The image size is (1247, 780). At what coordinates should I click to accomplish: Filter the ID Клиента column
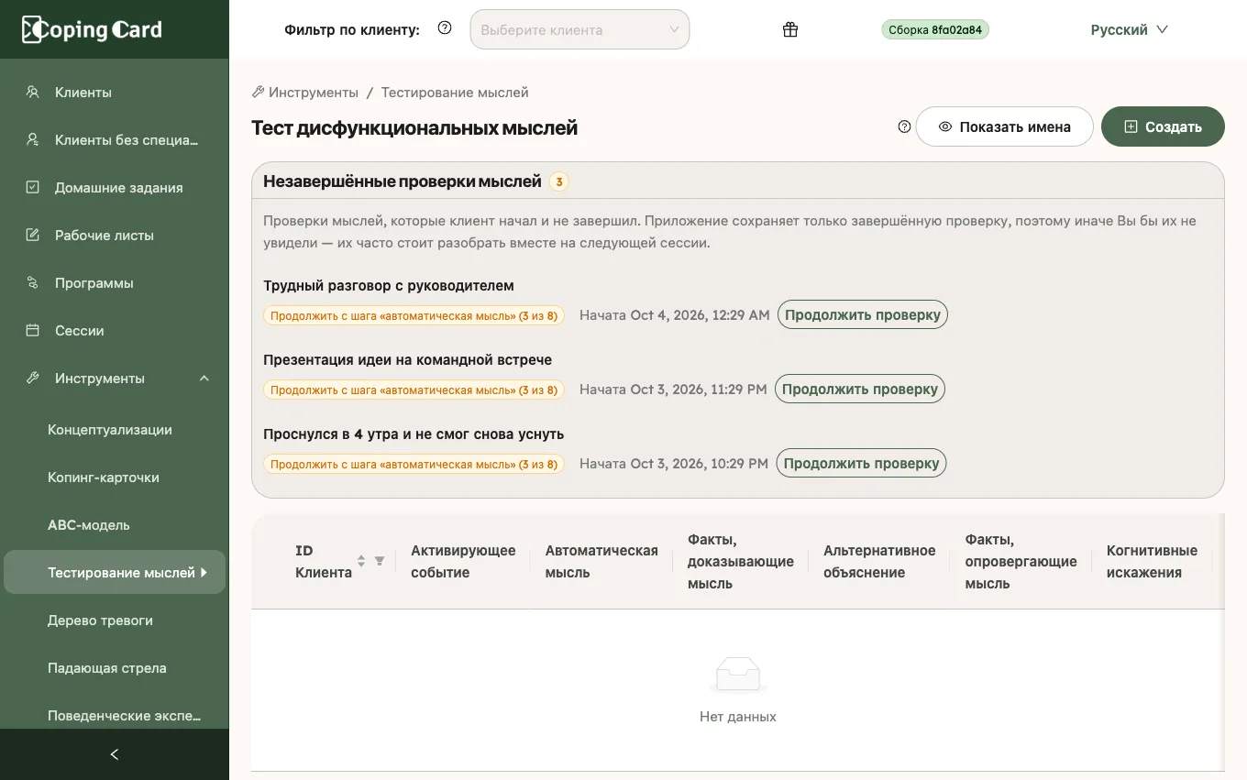tap(380, 561)
